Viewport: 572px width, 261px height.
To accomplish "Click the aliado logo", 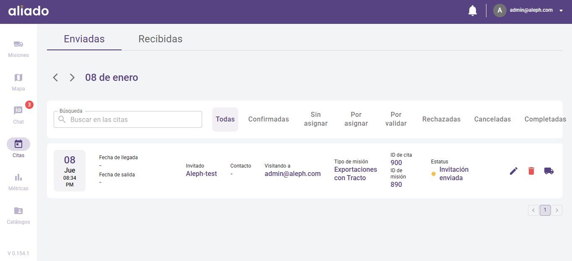I will coord(29,11).
